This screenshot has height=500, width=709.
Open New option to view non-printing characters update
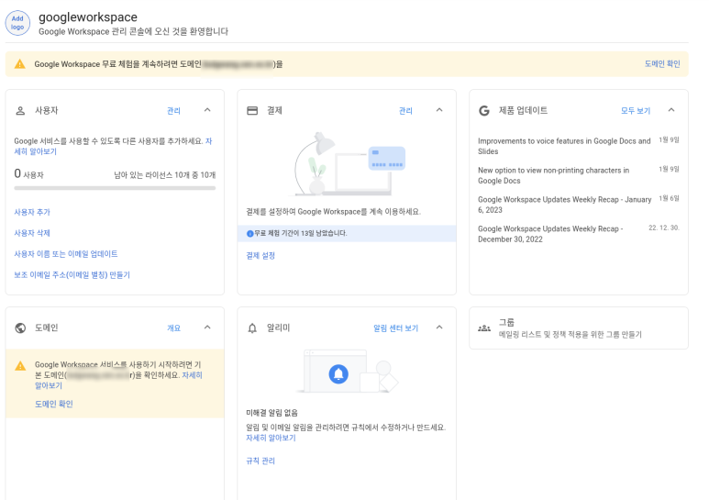pos(553,175)
